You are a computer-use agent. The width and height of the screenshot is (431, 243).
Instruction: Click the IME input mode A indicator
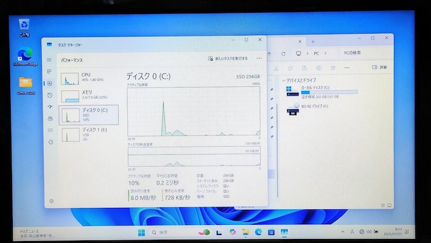(352, 232)
